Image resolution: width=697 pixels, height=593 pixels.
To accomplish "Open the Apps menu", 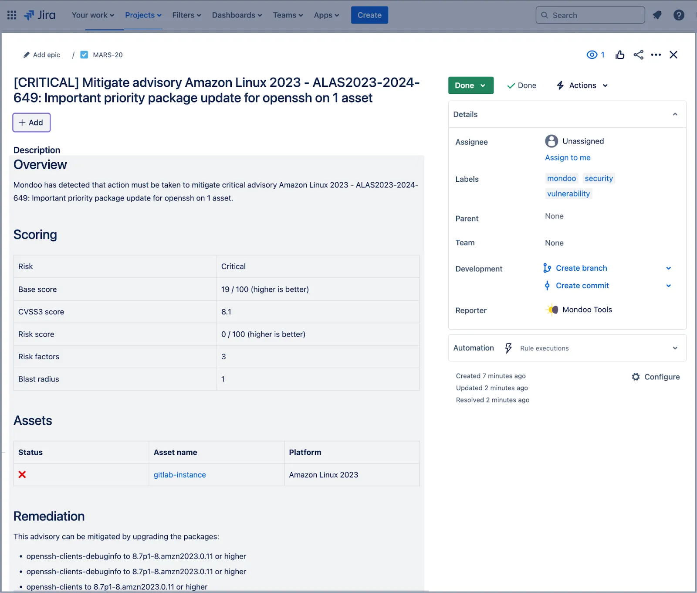I will coord(326,15).
